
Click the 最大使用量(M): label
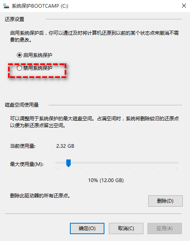coord(27,164)
